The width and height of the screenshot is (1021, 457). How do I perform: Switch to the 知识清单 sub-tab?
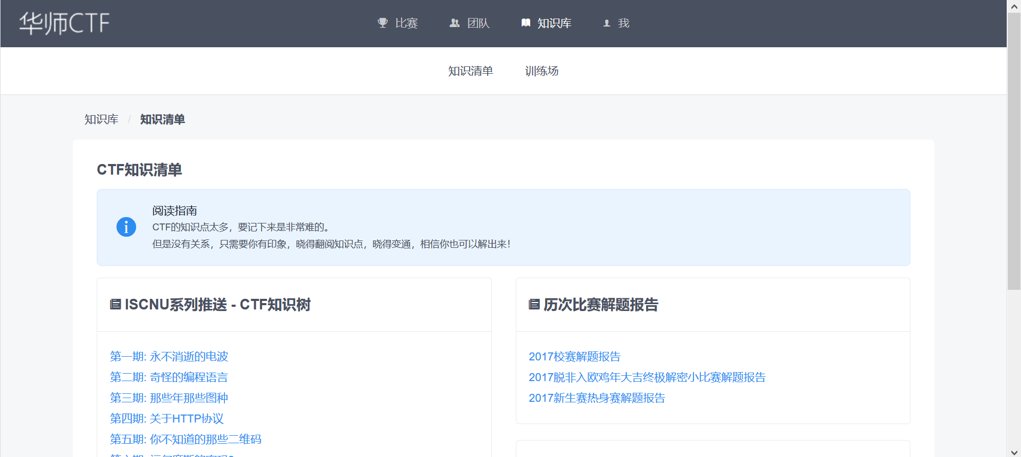pos(471,71)
